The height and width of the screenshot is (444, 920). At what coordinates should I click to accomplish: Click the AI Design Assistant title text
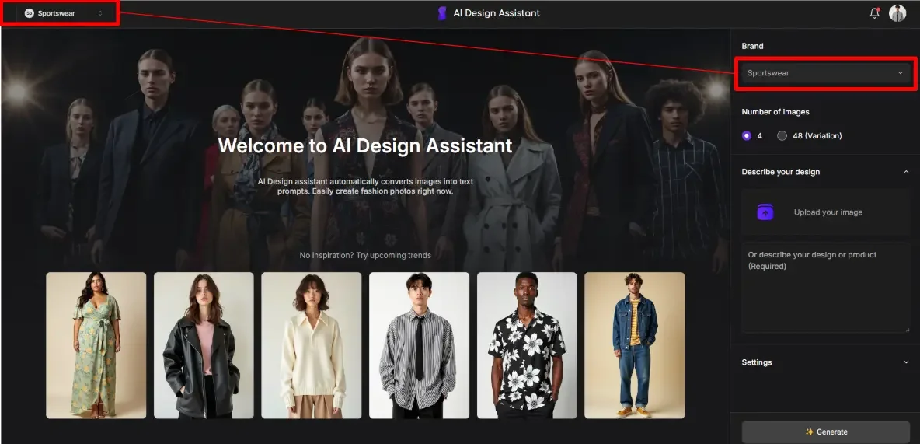pyautogui.click(x=497, y=13)
